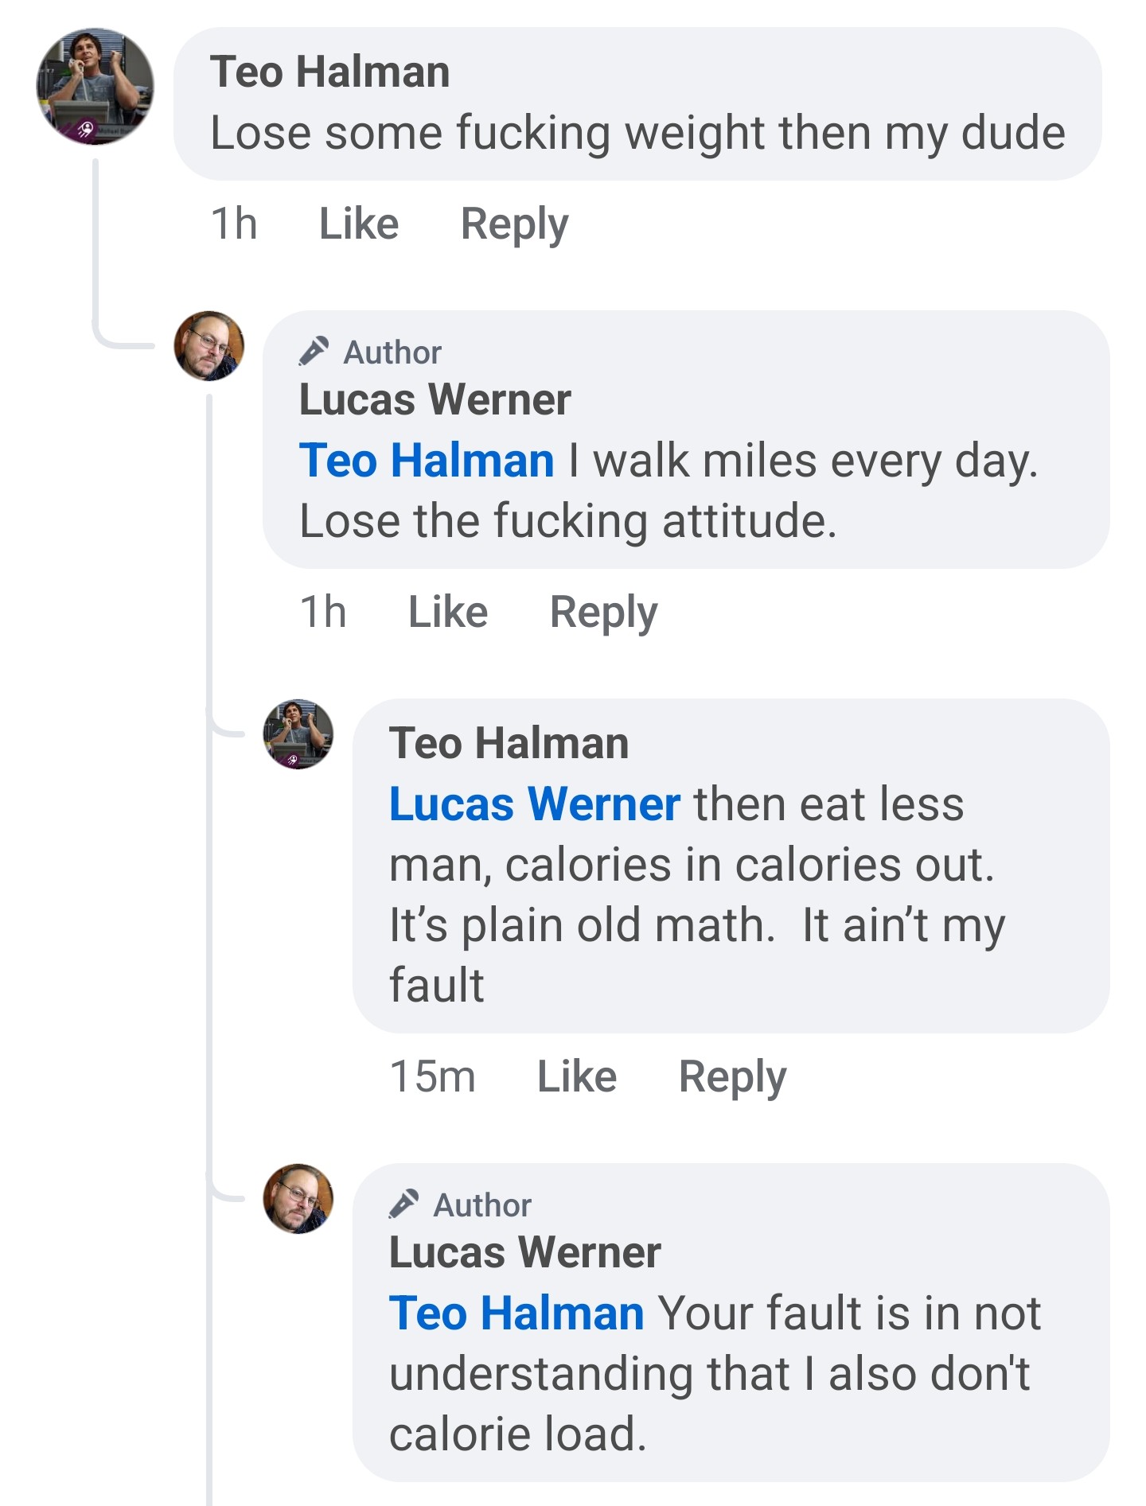This screenshot has height=1506, width=1146.
Task: Open Teo Halman name on top comment
Action: 330,72
